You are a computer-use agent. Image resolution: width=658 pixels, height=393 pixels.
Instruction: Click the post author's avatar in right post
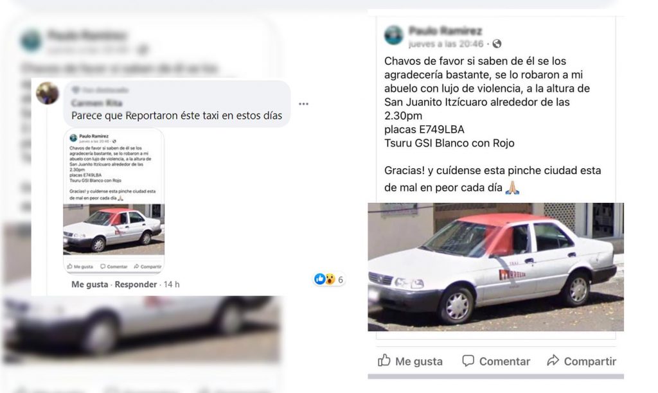(x=394, y=35)
